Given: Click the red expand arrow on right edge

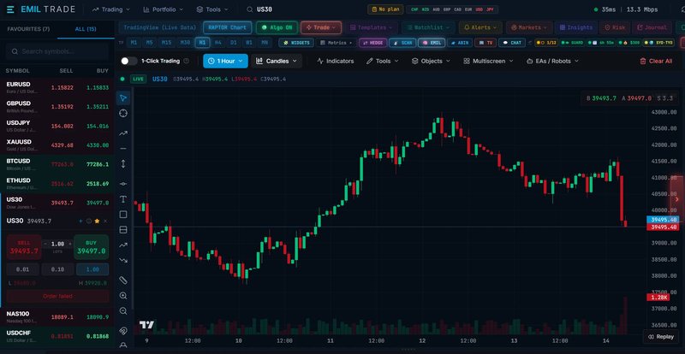Looking at the screenshot, I should tap(677, 199).
